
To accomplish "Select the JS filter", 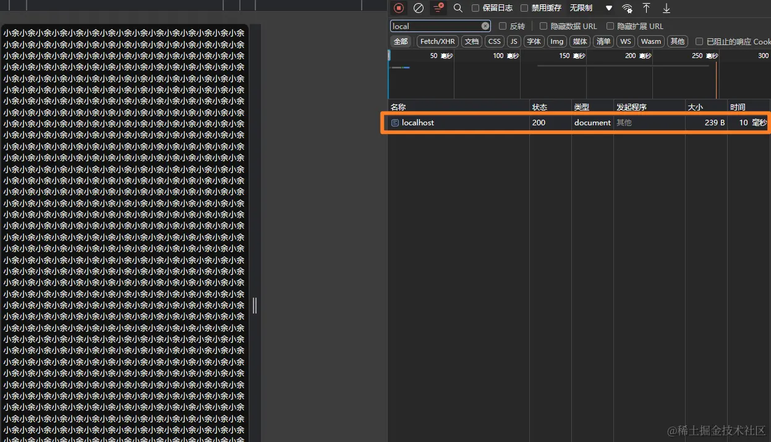I will [514, 41].
